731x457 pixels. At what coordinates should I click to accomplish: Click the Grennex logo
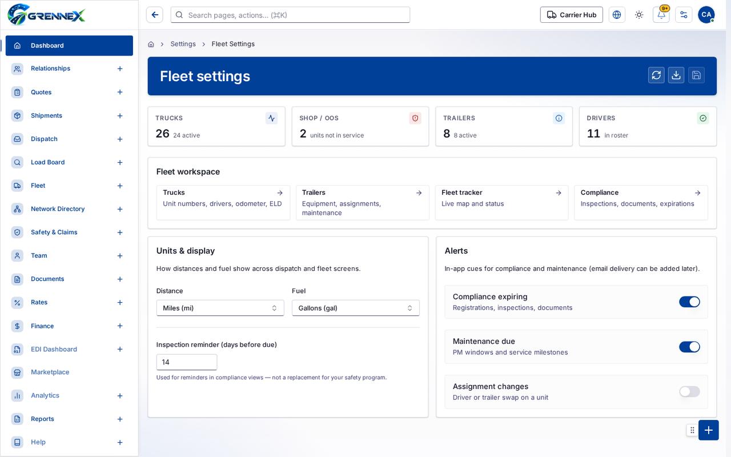46,14
